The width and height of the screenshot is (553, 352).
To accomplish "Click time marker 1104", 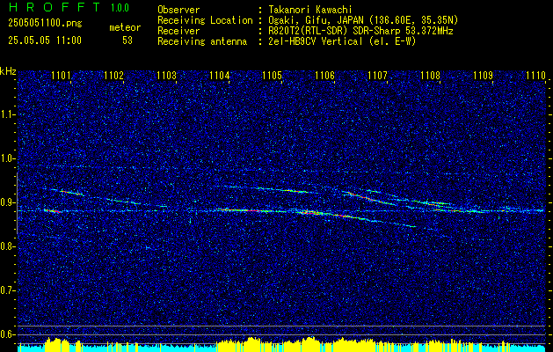I will point(220,76).
